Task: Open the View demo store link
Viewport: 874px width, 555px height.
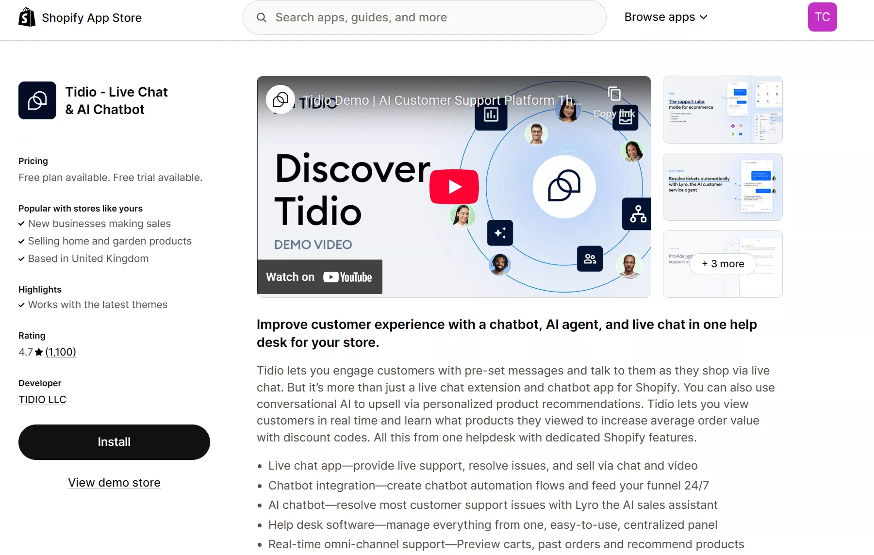Action: [x=114, y=482]
